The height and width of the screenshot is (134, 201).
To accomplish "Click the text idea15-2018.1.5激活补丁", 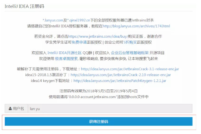I will (x=46, y=75).
